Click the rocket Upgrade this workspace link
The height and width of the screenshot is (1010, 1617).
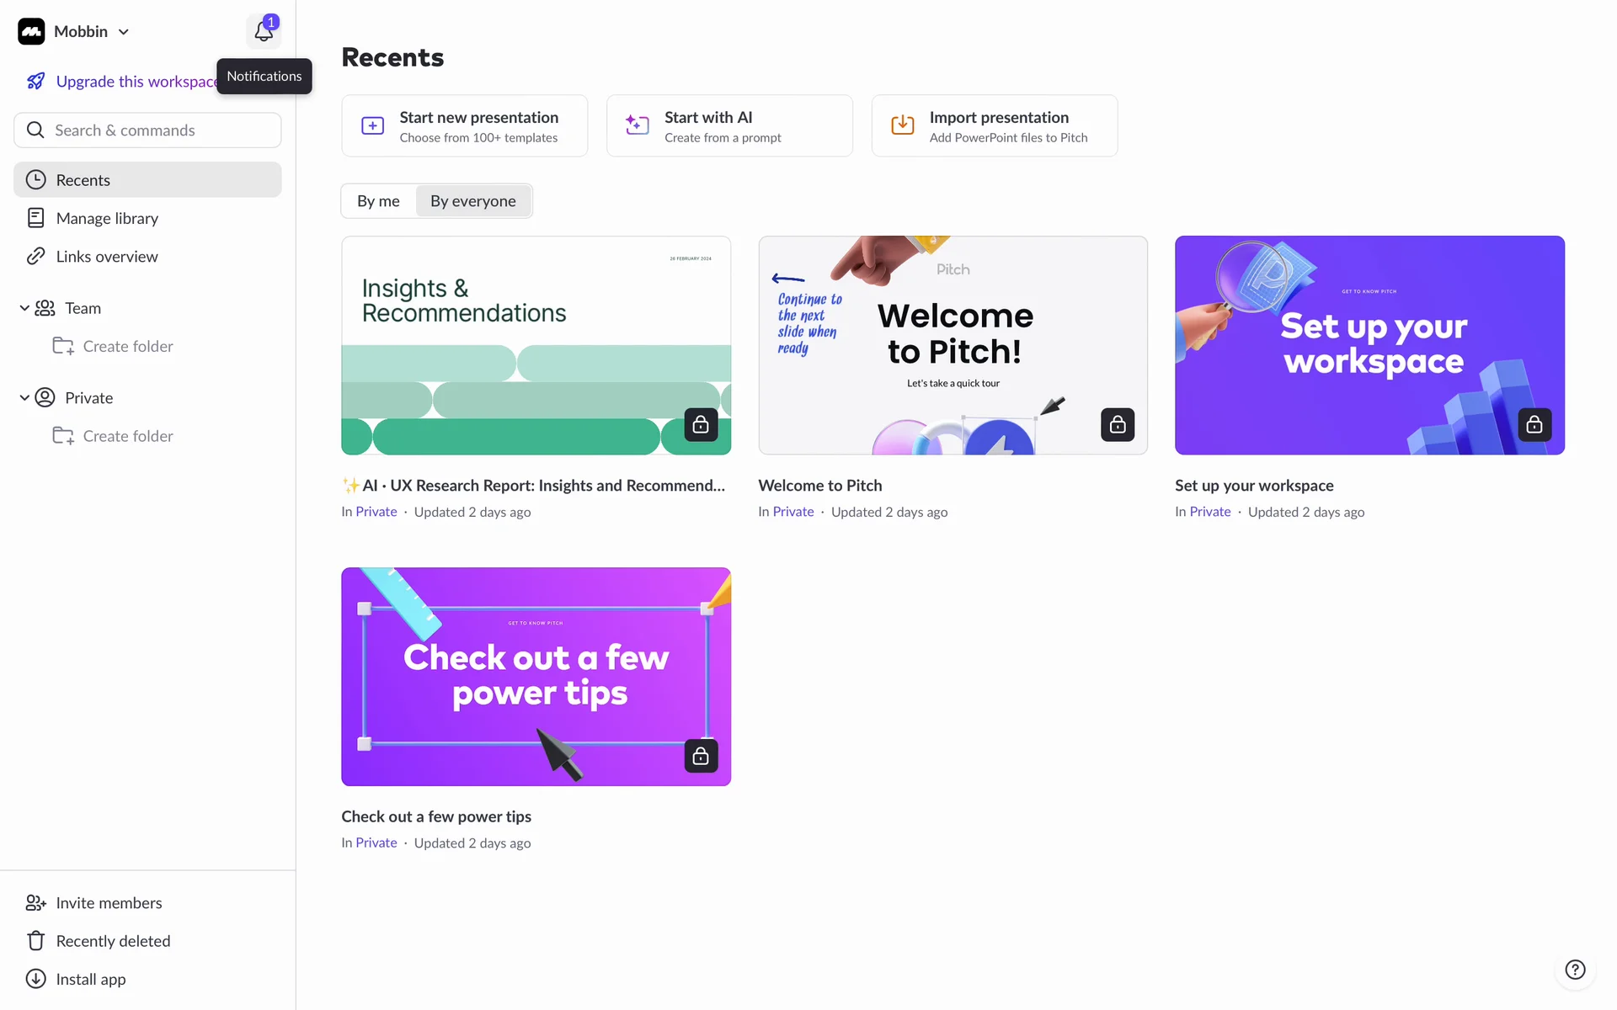pyautogui.click(x=126, y=82)
